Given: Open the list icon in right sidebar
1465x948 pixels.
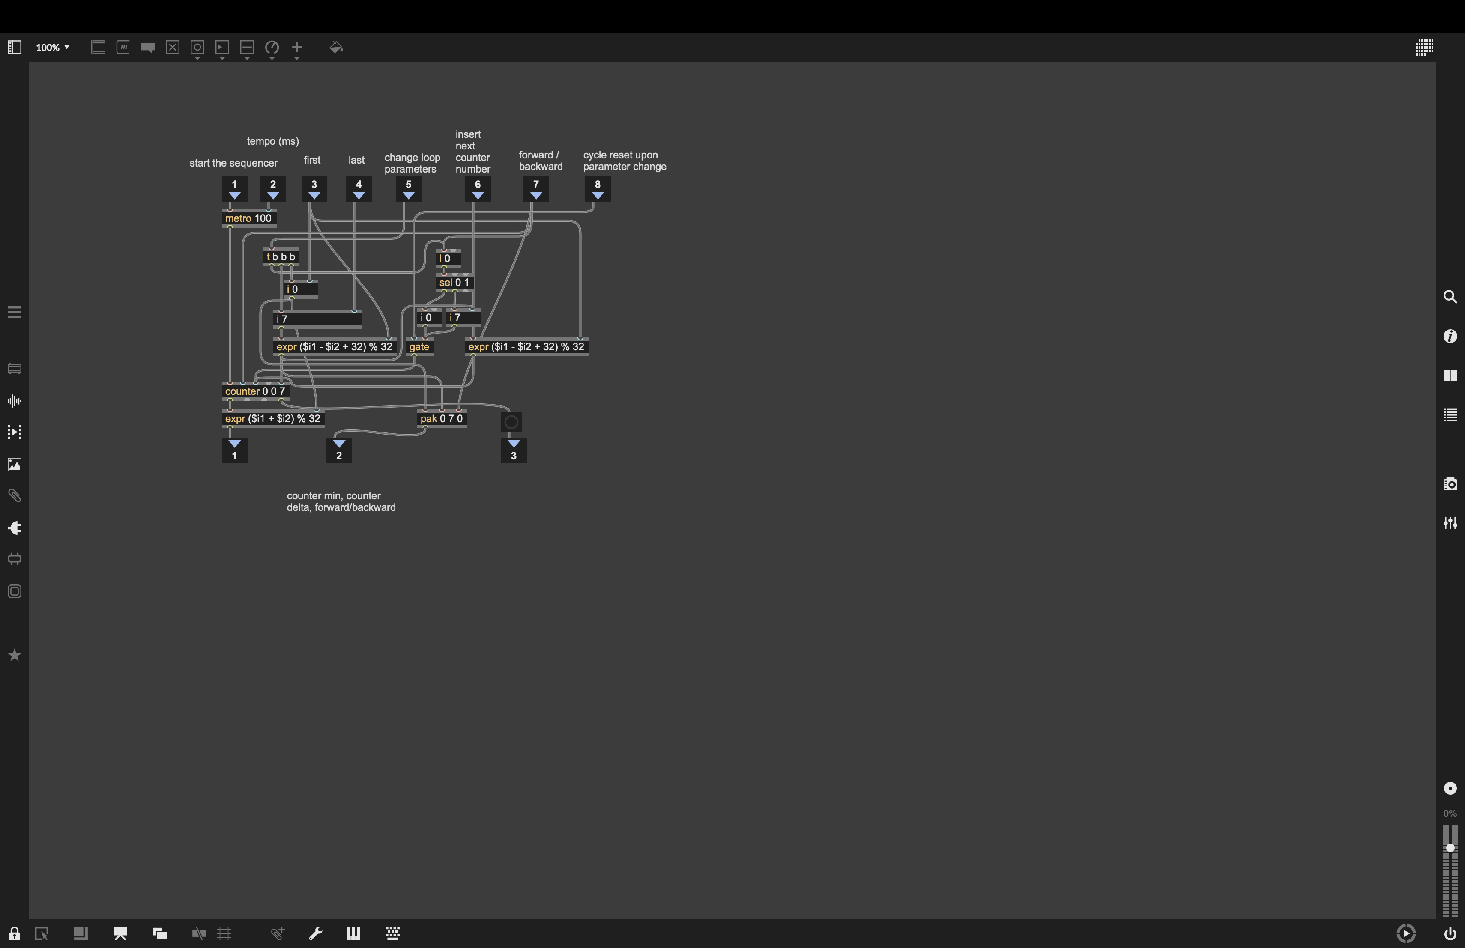Looking at the screenshot, I should point(1450,415).
